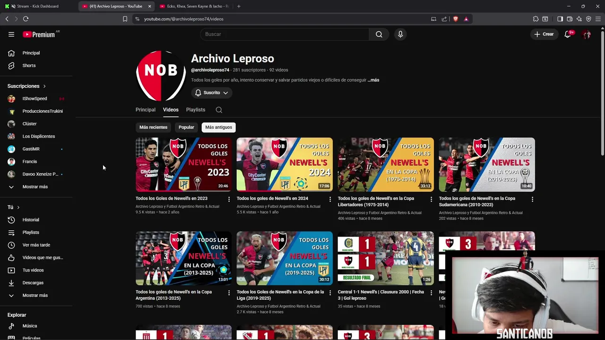Play Copa Libertadores 1975-2014 thumbnail
The image size is (605, 340).
coord(386,164)
